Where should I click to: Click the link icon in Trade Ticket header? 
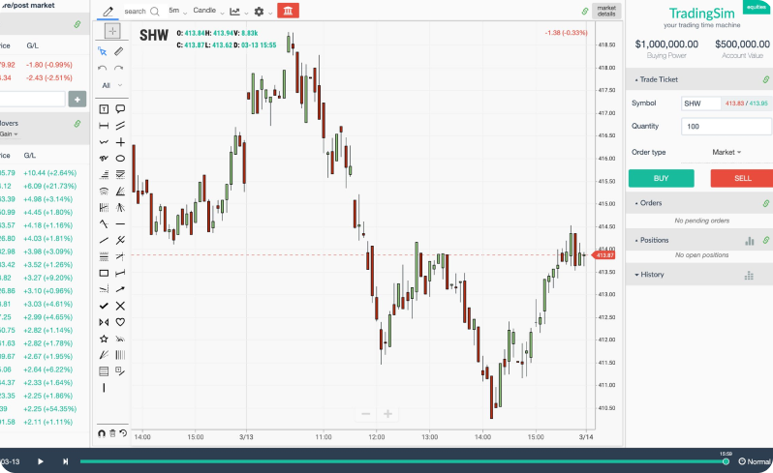pos(765,79)
